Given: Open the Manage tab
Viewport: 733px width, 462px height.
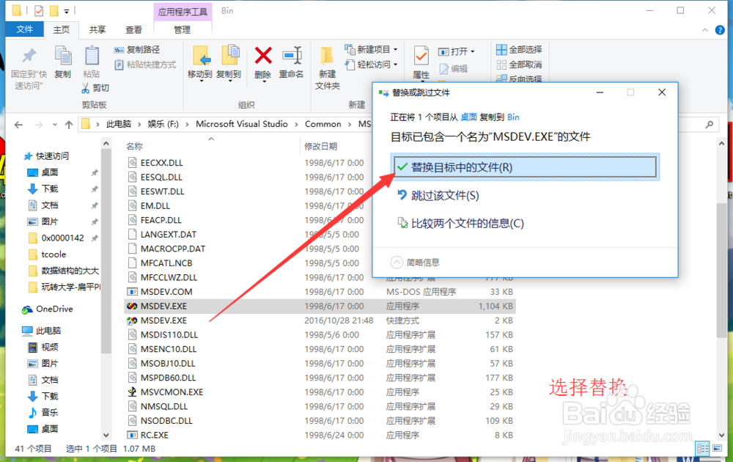Looking at the screenshot, I should (x=183, y=29).
